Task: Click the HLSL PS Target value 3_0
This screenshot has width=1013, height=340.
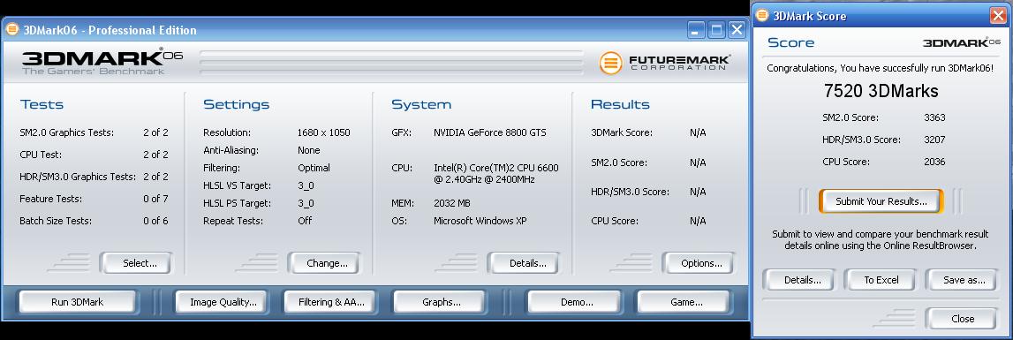Action: 306,203
